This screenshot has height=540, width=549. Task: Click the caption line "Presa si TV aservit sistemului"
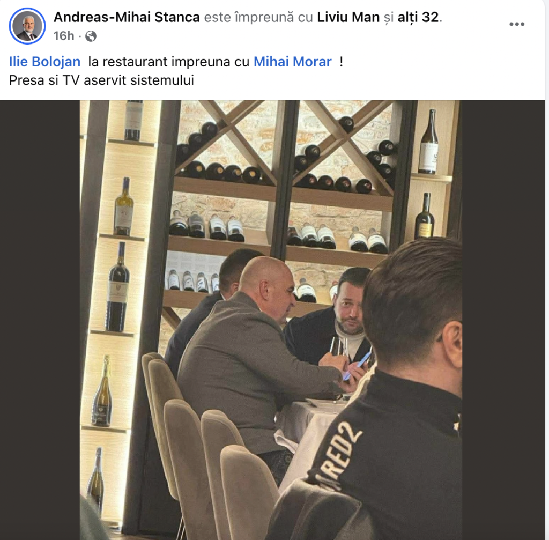pyautogui.click(x=101, y=80)
